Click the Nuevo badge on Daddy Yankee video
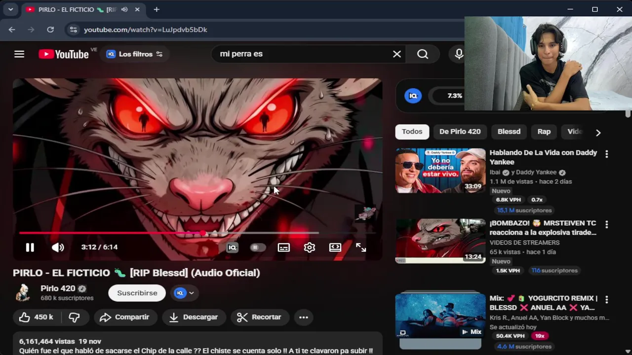Image resolution: width=632 pixels, height=355 pixels. click(501, 191)
